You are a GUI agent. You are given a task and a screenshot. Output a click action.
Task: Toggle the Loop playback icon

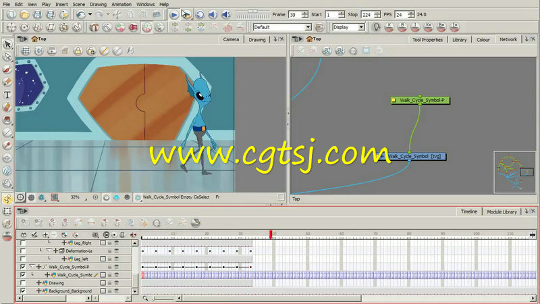click(x=200, y=14)
